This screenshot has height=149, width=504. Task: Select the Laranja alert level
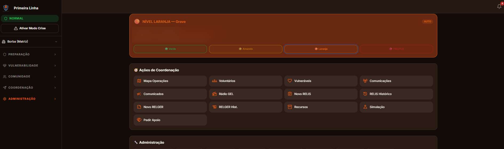[x=321, y=49]
